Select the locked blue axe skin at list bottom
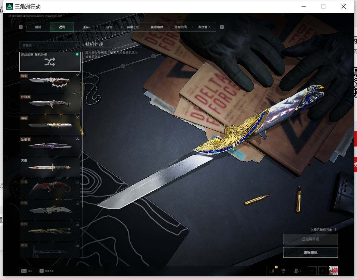Viewport: 357px width, 279px height. click(50, 250)
